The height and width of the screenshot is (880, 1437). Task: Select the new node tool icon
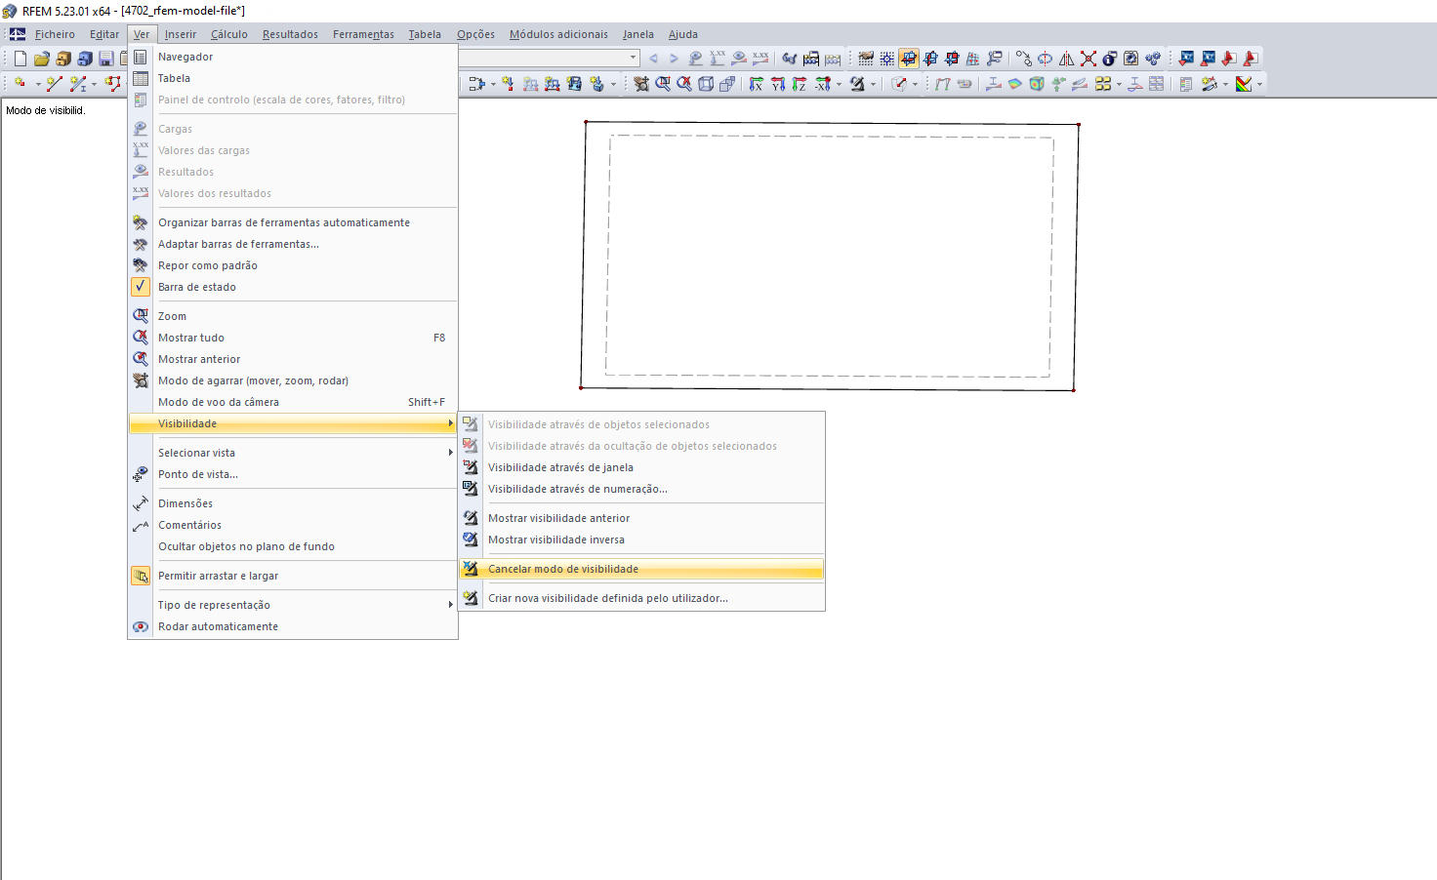20,84
